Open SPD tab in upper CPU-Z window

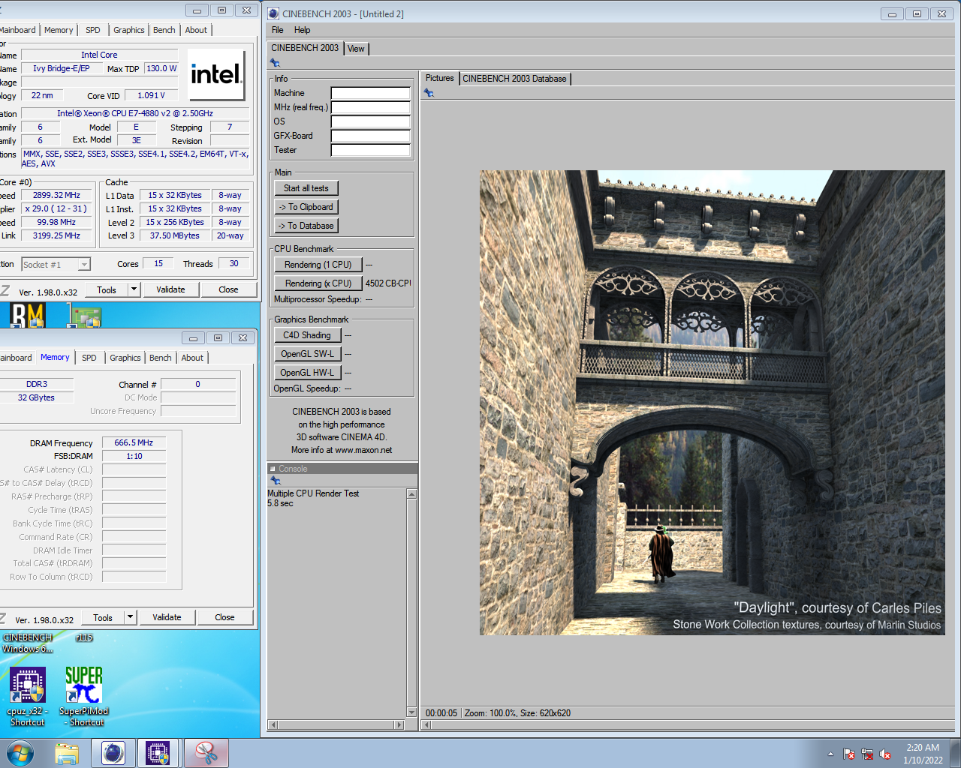coord(92,30)
